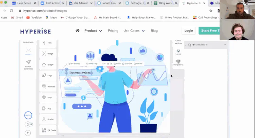Add a Logo element
The image size is (255, 138).
tap(48, 75)
